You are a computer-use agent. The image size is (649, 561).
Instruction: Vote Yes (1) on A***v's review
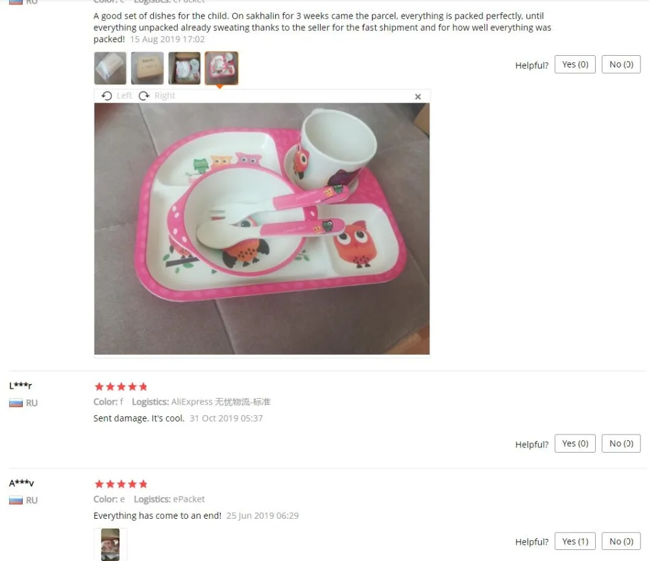[x=575, y=541]
